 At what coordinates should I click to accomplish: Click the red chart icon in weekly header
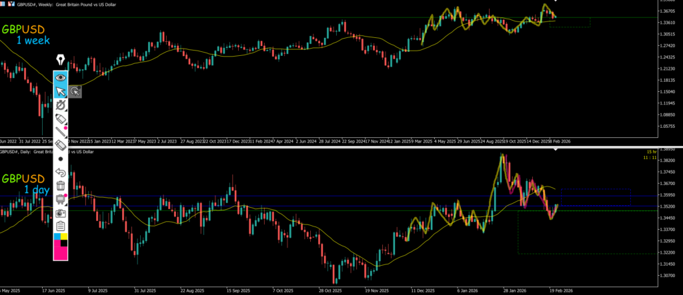[x=12, y=3]
